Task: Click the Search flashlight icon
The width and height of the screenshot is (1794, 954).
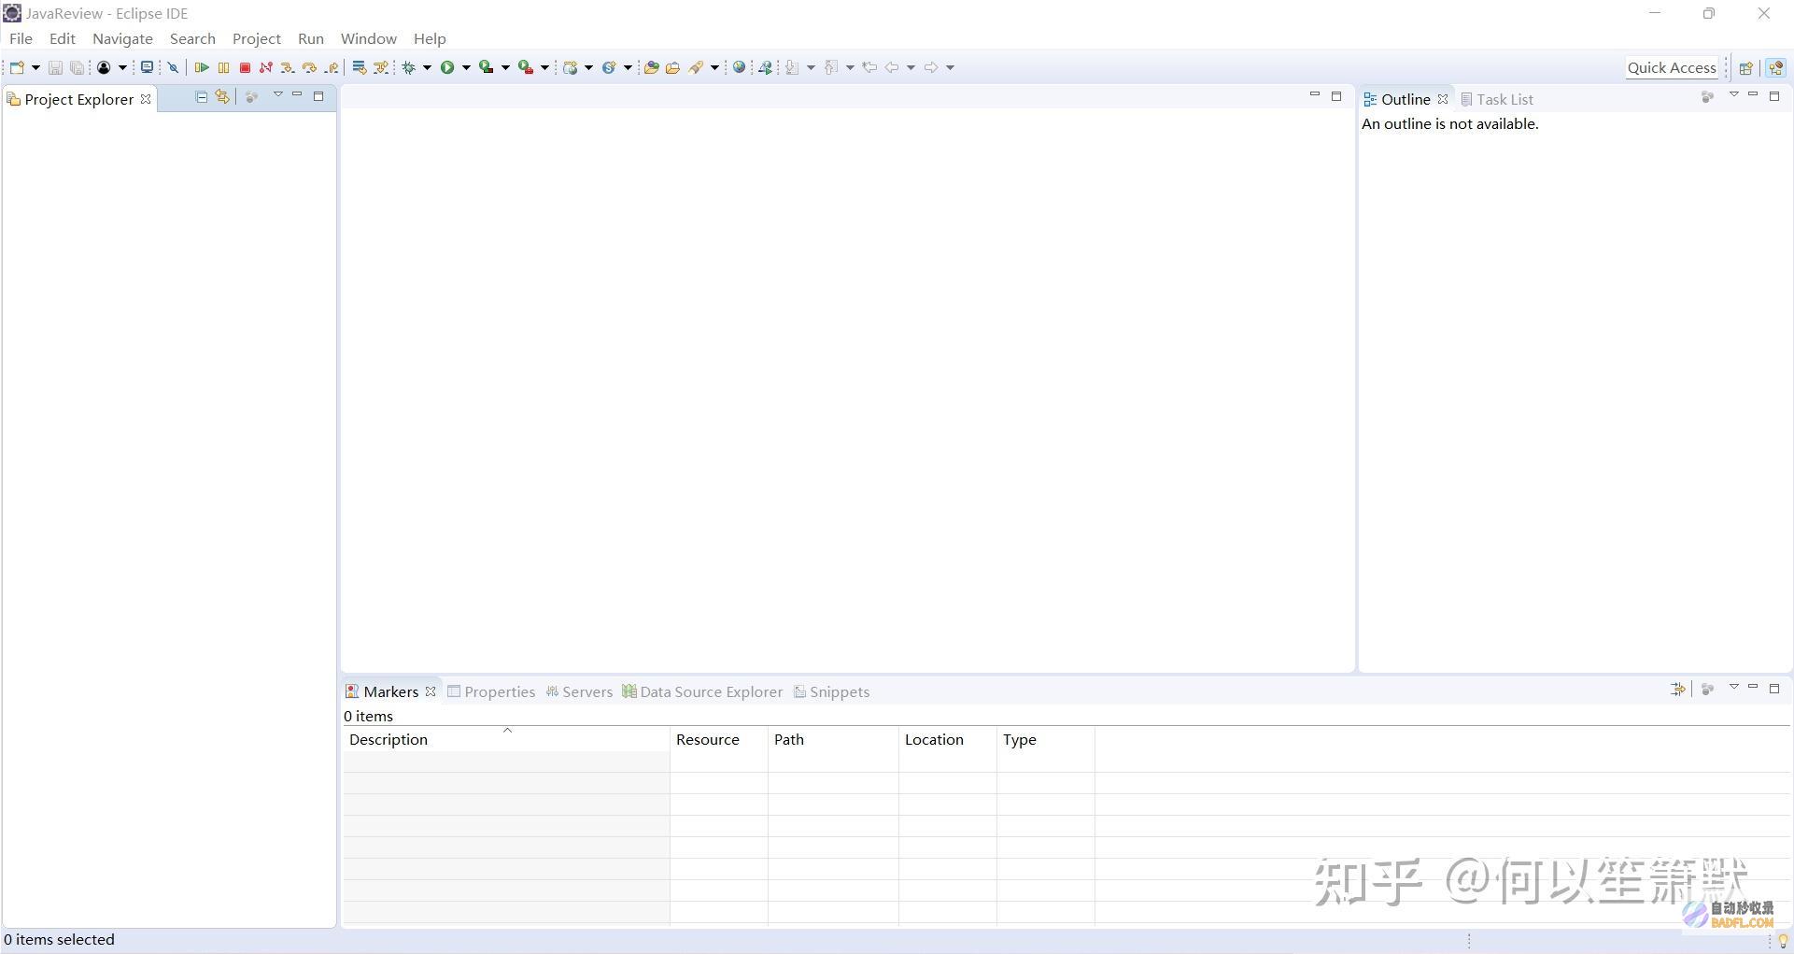Action: (x=696, y=67)
